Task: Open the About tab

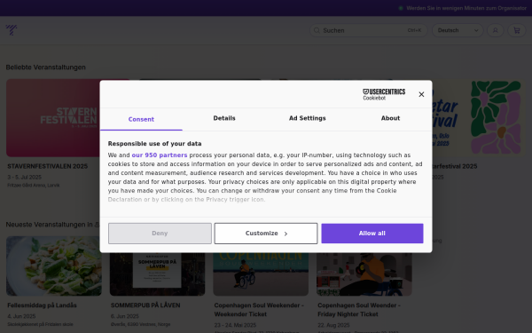Action: click(x=390, y=118)
